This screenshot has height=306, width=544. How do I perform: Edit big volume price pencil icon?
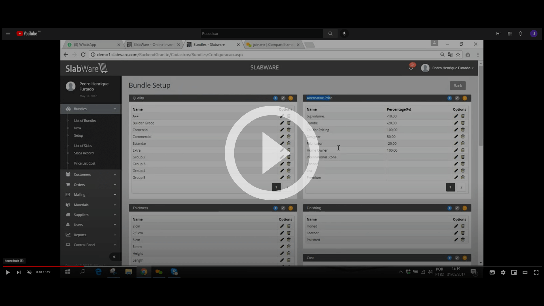click(x=456, y=116)
